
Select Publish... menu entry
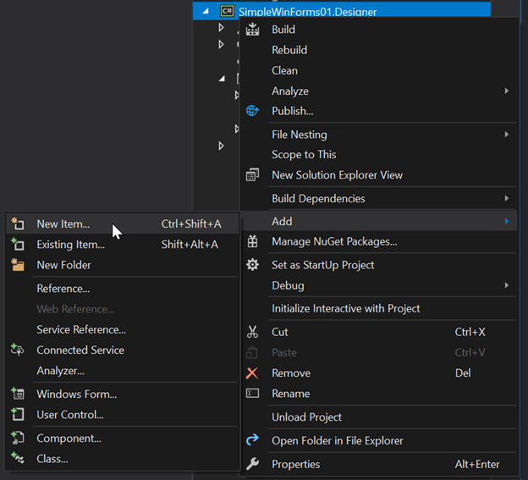(x=379, y=111)
